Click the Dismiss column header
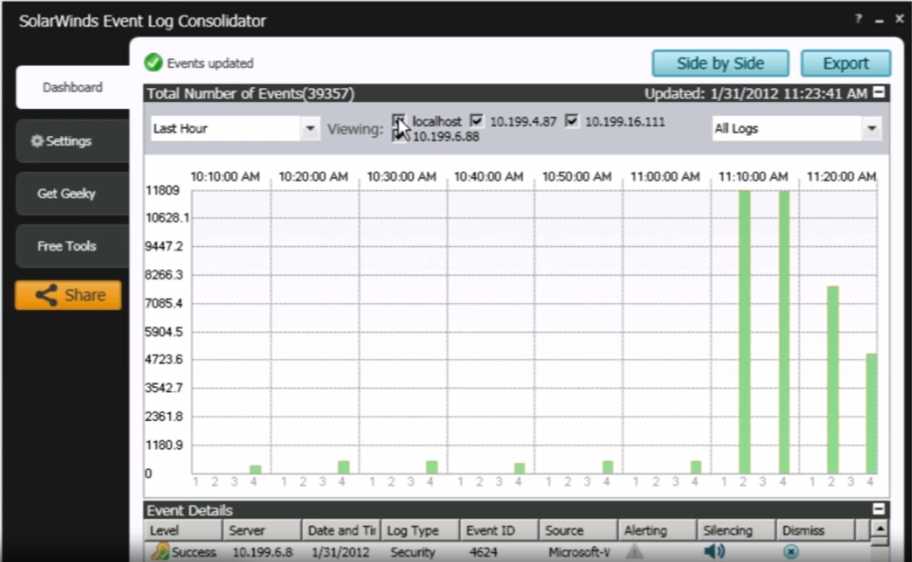The height and width of the screenshot is (562, 912). point(814,530)
